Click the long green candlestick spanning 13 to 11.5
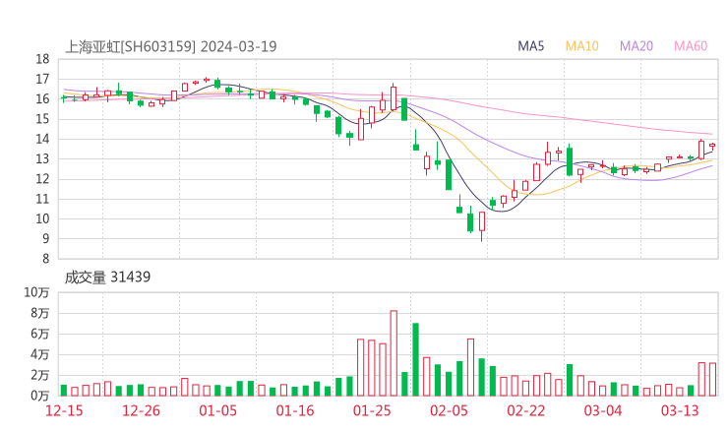Image resolution: width=728 pixels, height=433 pixels. click(x=449, y=174)
